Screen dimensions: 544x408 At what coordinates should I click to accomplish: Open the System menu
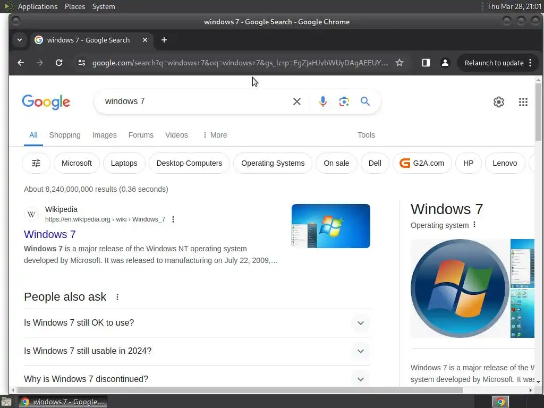(104, 6)
